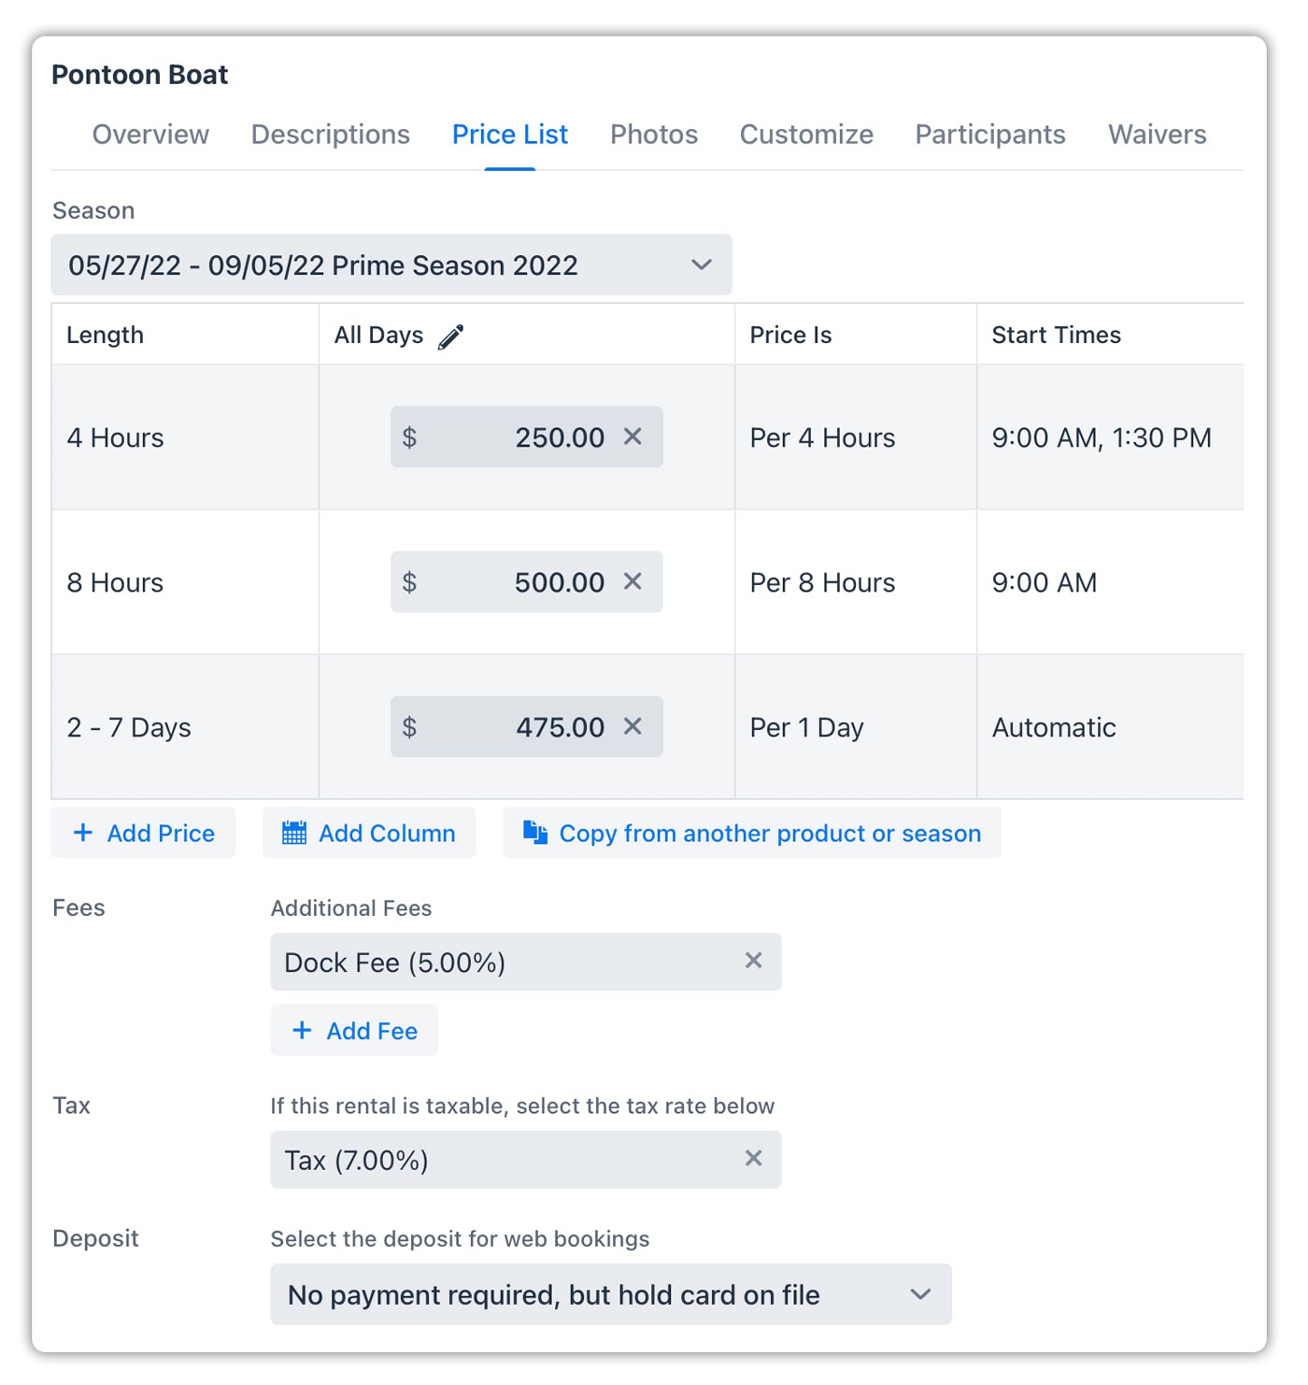This screenshot has height=1385, width=1308.
Task: Remove the 500.00 price using its X icon
Action: (x=633, y=581)
